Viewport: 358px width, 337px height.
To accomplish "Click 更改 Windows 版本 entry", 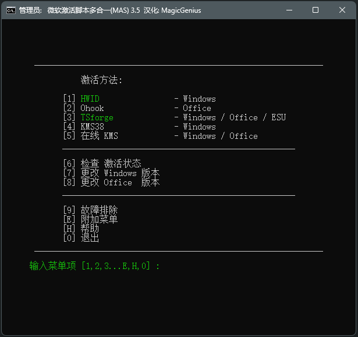I will (x=120, y=173).
